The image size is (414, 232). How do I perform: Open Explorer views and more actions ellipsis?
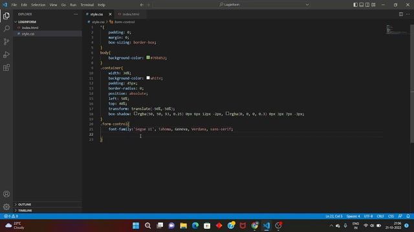point(76,14)
